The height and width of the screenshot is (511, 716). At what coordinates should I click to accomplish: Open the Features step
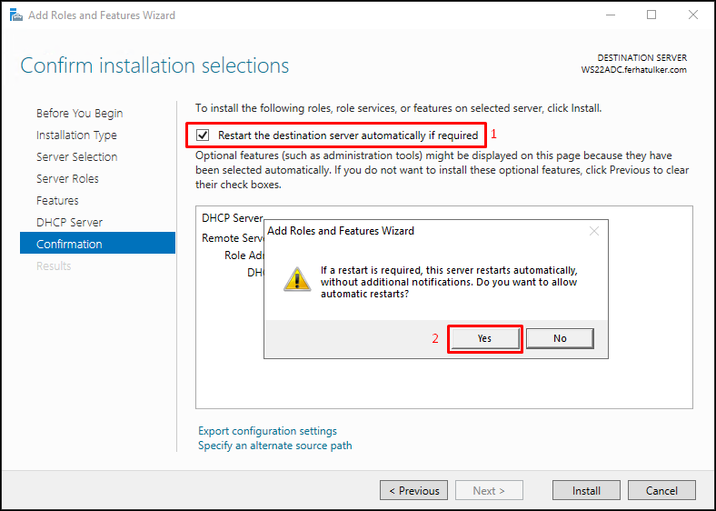[57, 201]
